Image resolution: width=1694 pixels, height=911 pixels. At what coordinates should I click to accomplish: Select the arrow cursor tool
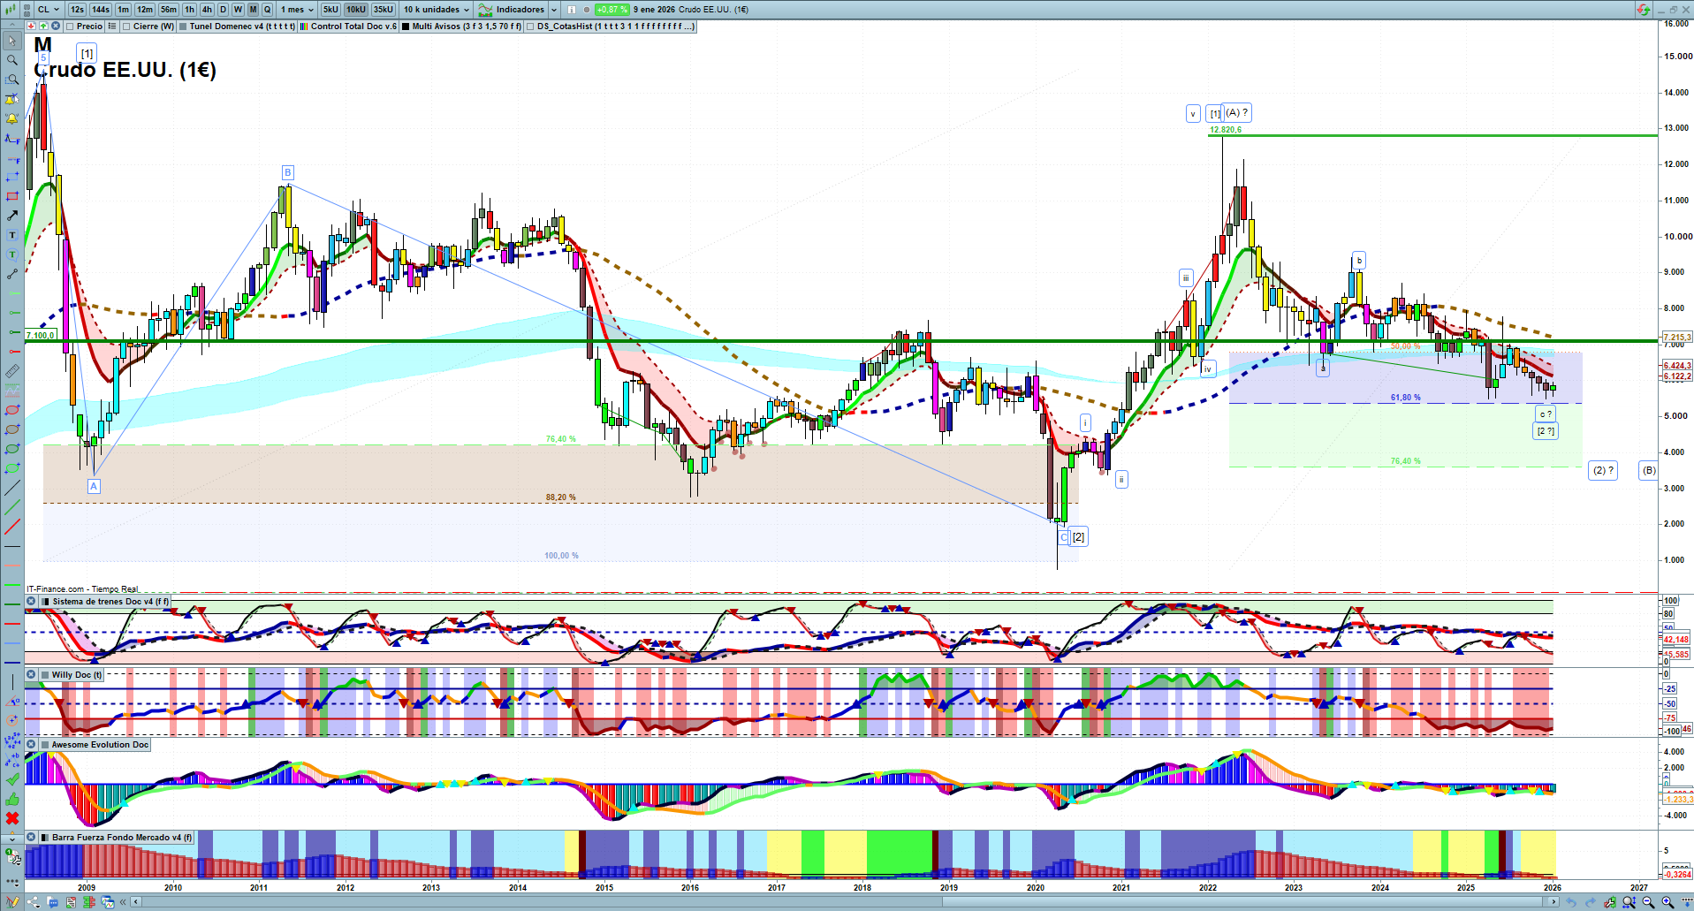[12, 41]
